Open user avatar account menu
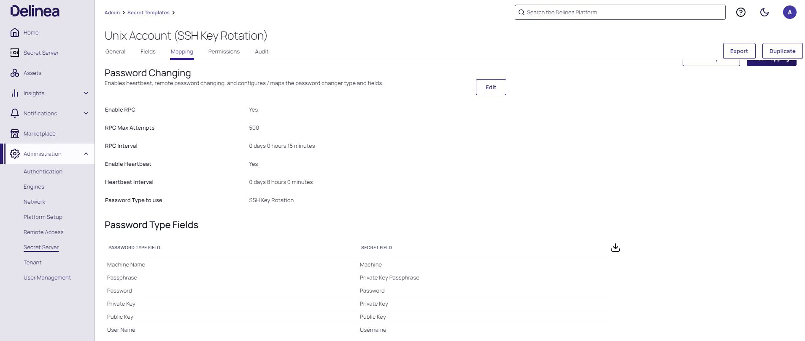This screenshot has width=805, height=341. pyautogui.click(x=789, y=13)
